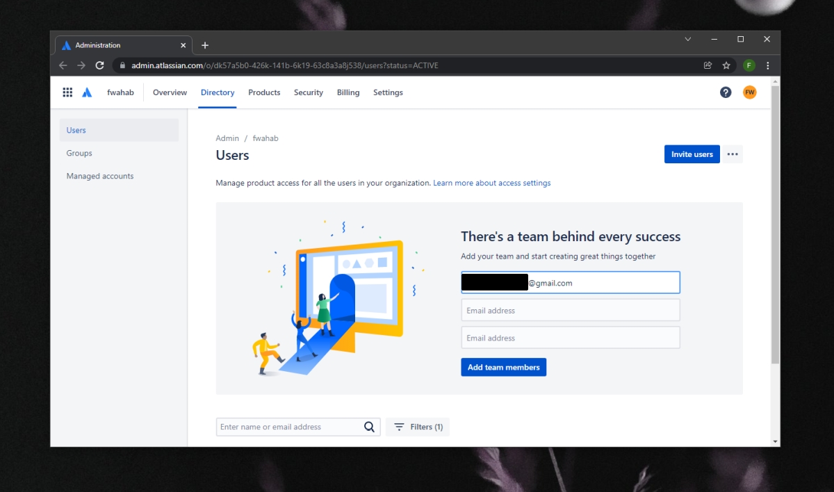The image size is (834, 492).
Task: Click the Share page icon in the address bar
Action: click(708, 65)
